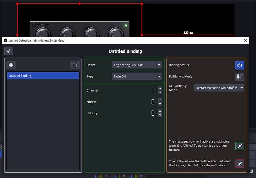Image resolution: width=256 pixels, height=178 pixels.
Task: Toggle the Binding Status power button
Action: pos(240,65)
